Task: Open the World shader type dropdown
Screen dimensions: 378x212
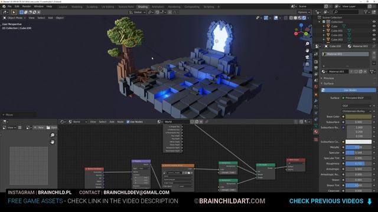Action: 77,122
